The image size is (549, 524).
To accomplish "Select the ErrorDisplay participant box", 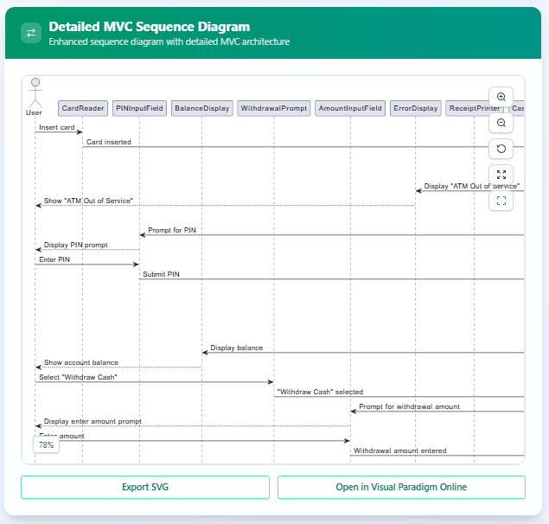I will (416, 109).
